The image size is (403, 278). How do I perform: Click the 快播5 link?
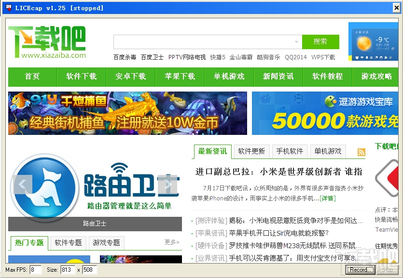(x=218, y=57)
